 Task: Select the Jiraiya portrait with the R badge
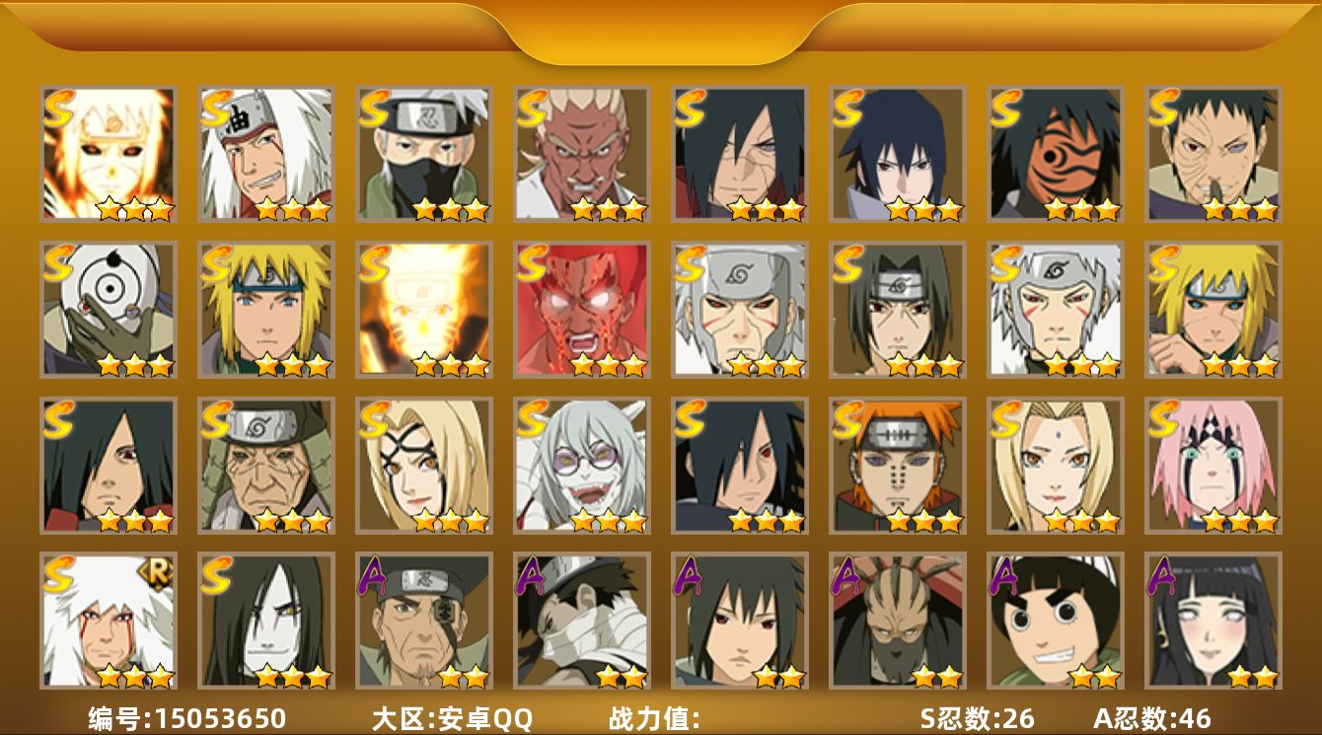pos(108,622)
